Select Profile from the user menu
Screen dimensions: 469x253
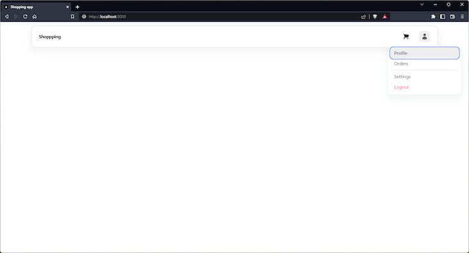[425, 53]
